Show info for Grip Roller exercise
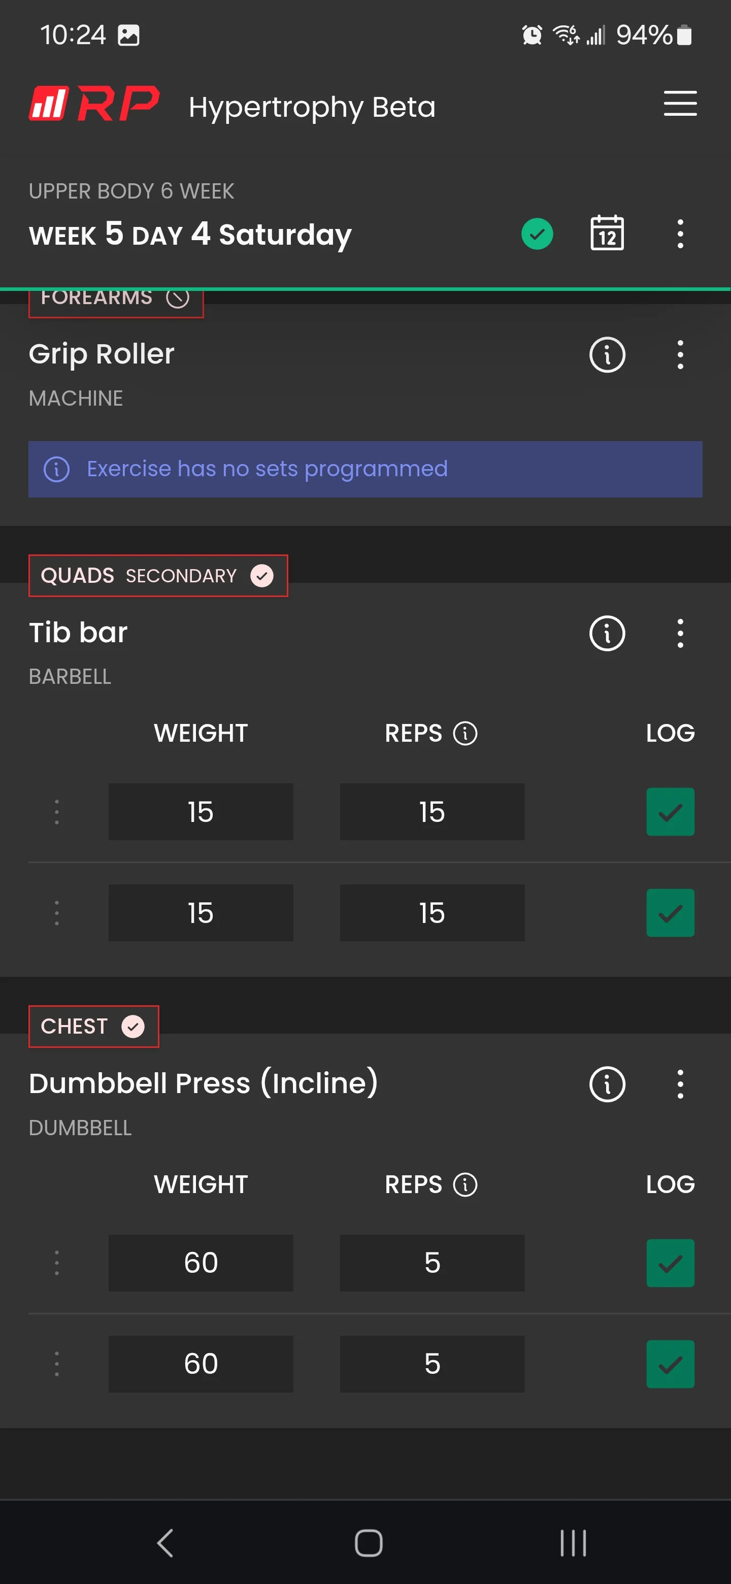Screen dimensions: 731x1584 (607, 355)
